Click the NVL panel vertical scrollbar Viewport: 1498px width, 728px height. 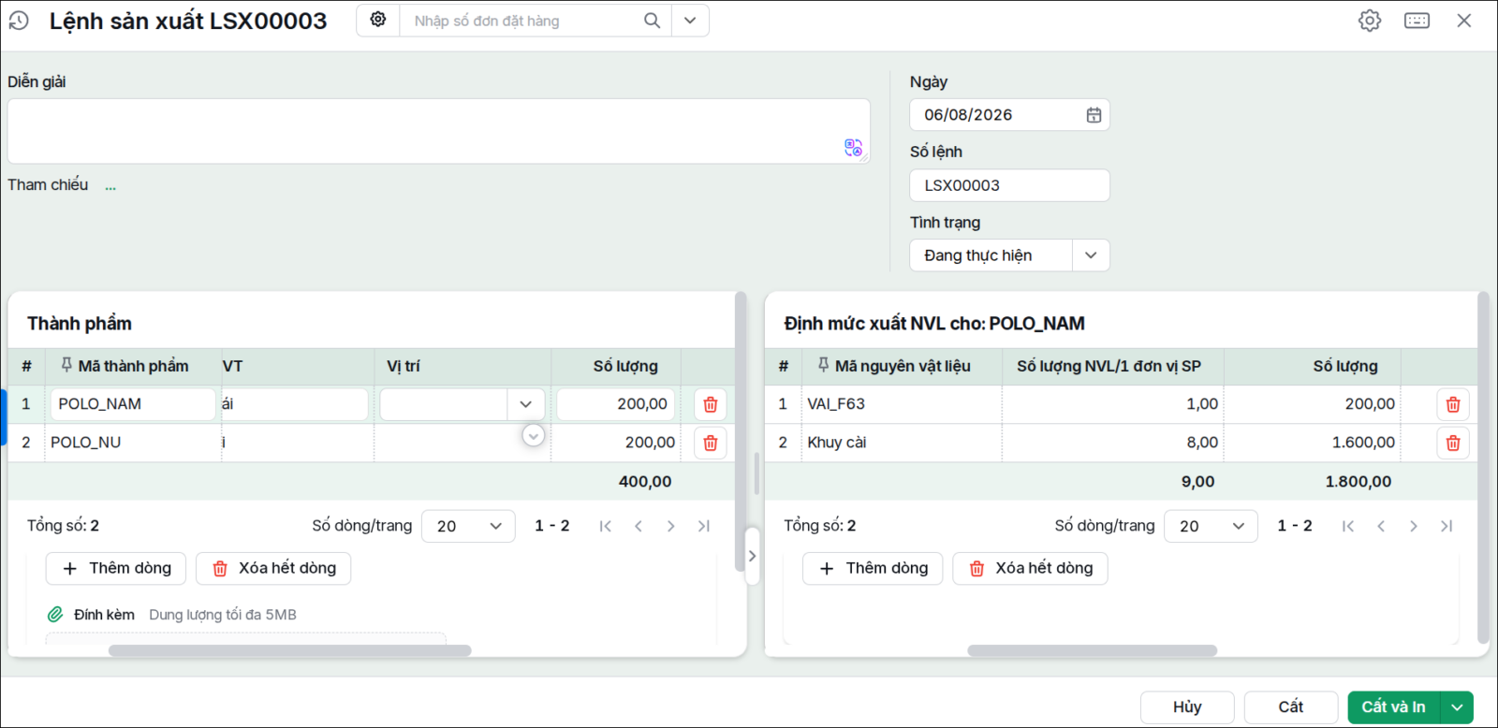1483,468
